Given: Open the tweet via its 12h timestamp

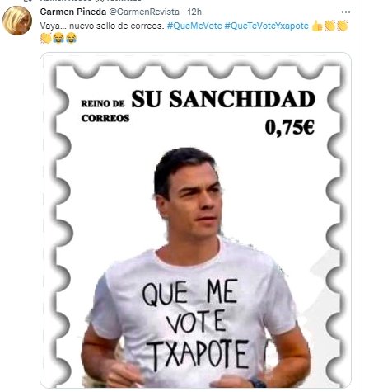Looking at the screenshot, I should coord(194,12).
